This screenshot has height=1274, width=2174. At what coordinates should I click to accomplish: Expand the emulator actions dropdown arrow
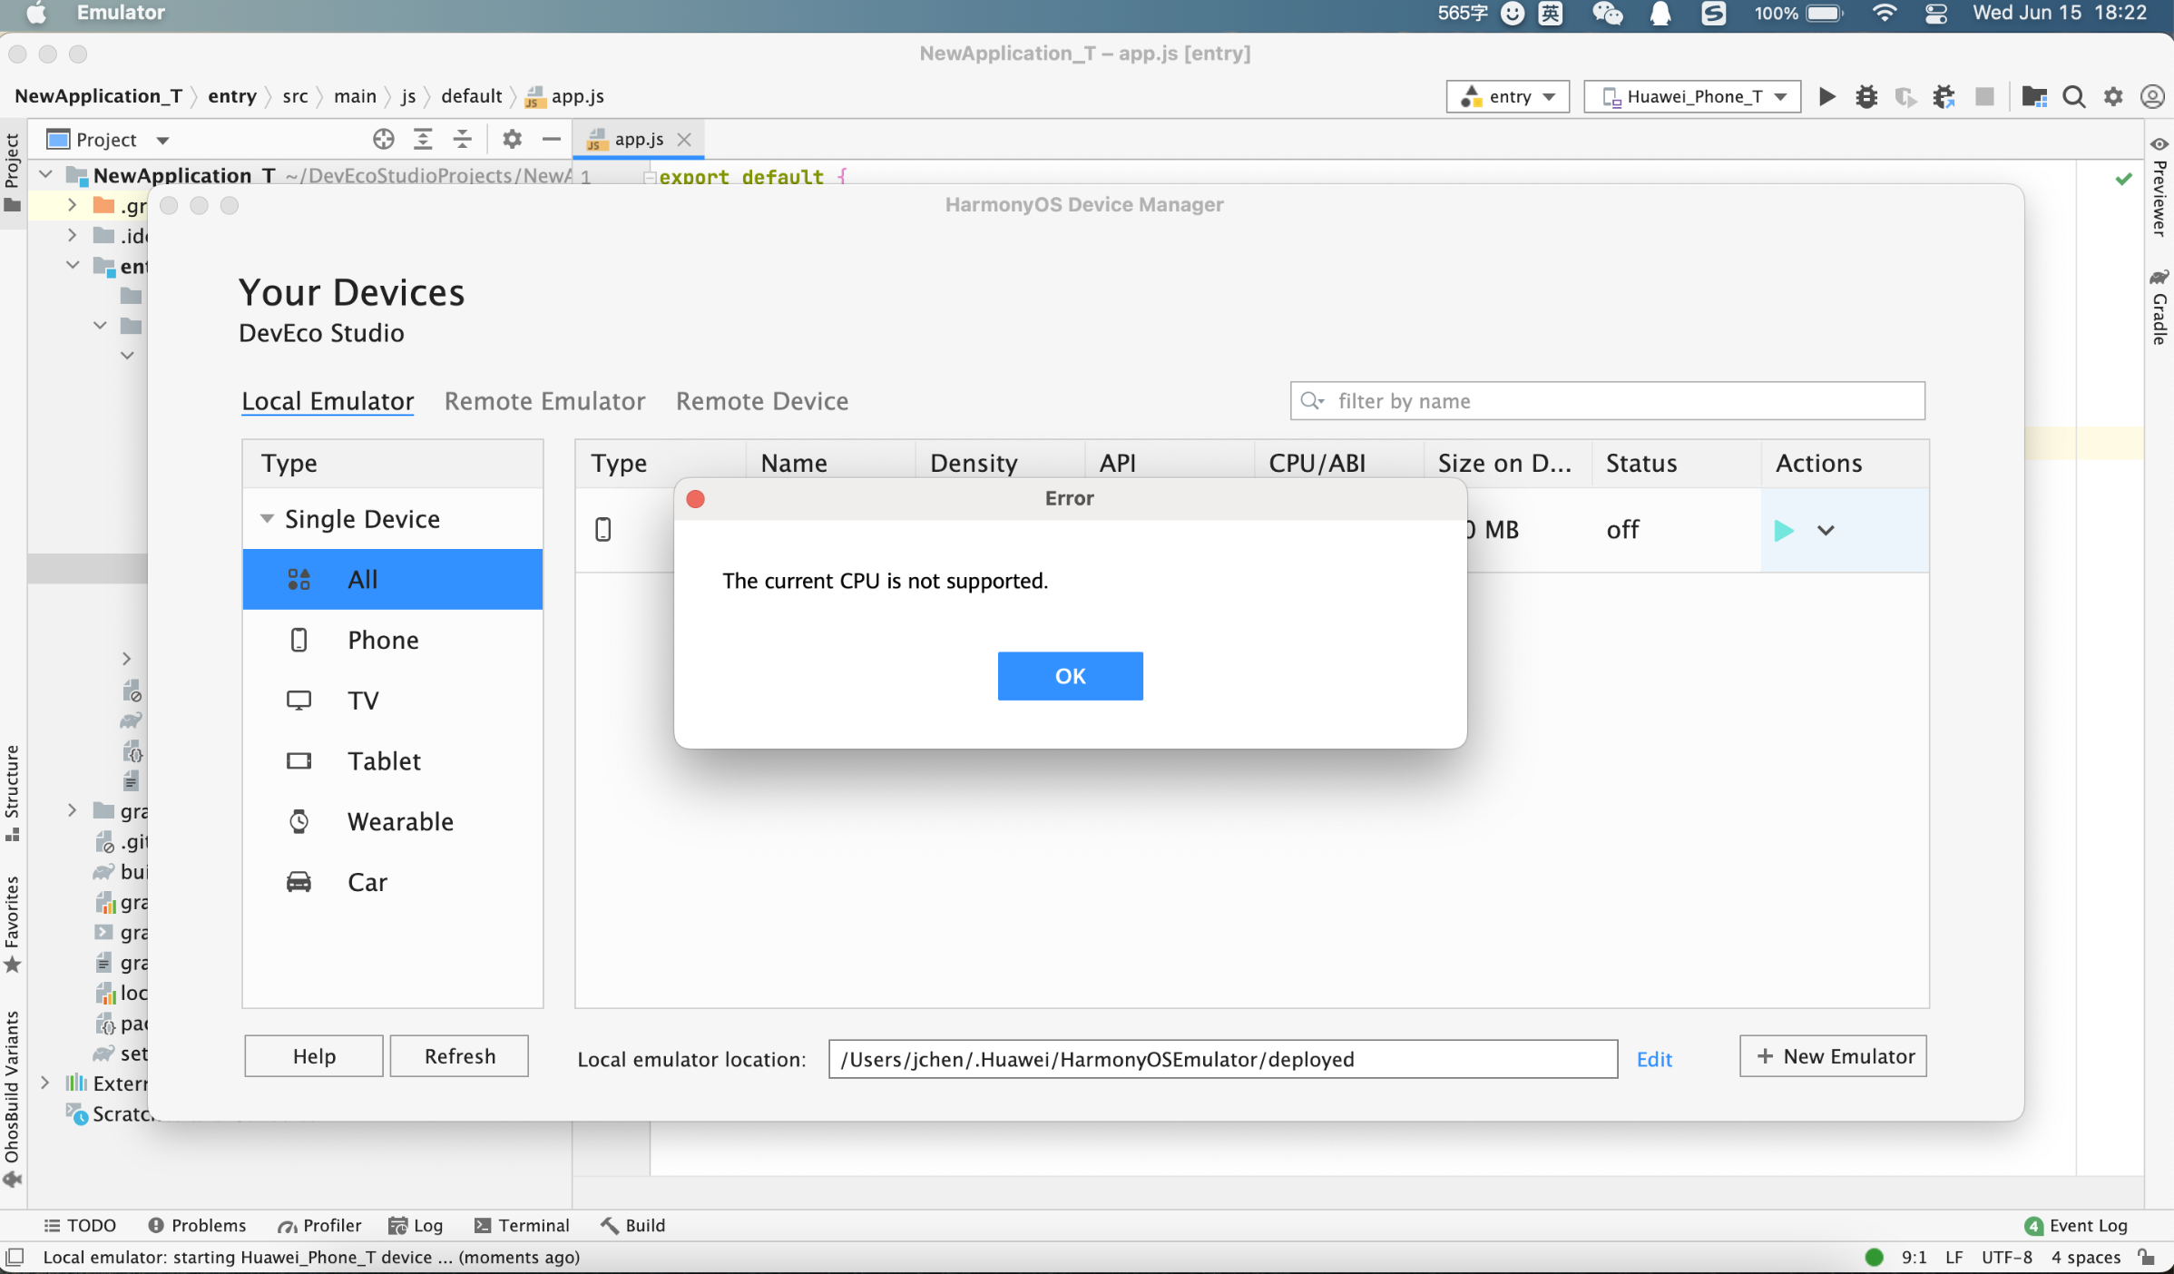[x=1826, y=530]
